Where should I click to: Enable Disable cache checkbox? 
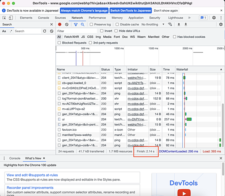tap(117, 25)
